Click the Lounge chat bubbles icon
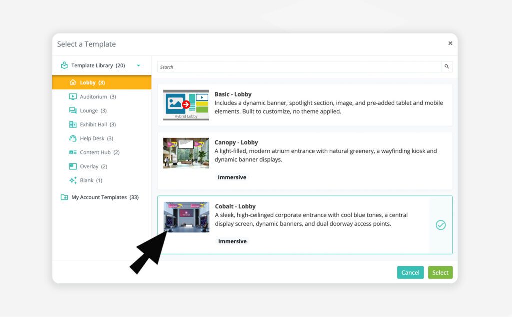The height and width of the screenshot is (317, 512). (73, 111)
